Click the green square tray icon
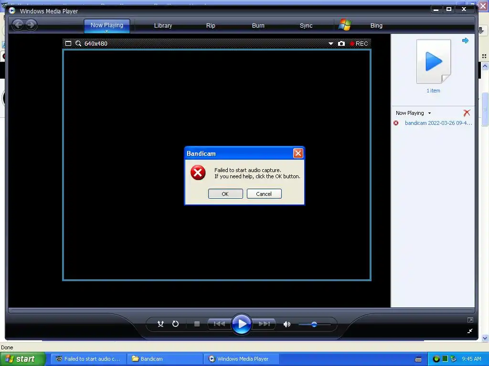This screenshot has height=366, width=489. 445,358
